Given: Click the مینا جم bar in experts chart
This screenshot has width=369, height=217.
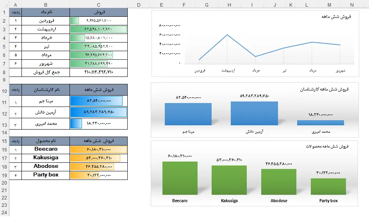Looking at the screenshot, I should 188,114.
